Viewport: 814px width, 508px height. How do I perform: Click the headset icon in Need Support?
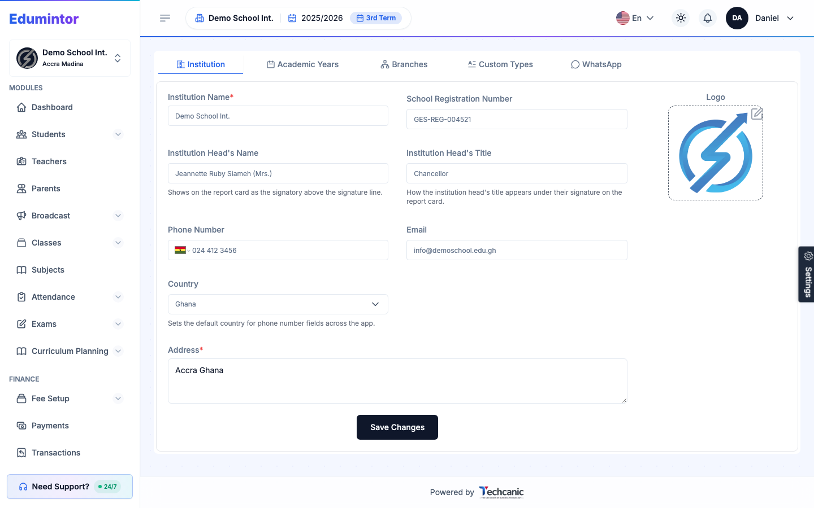point(23,487)
